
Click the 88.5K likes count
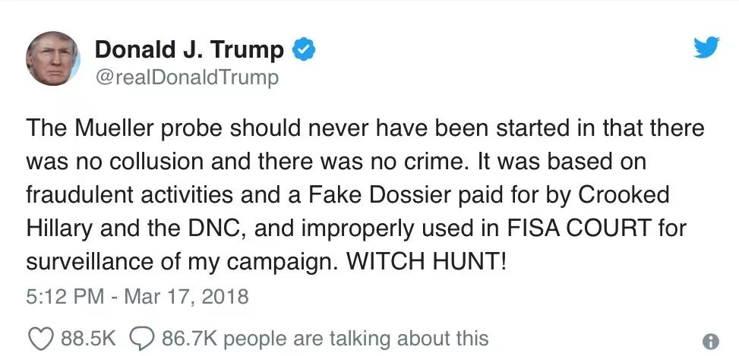(89, 338)
